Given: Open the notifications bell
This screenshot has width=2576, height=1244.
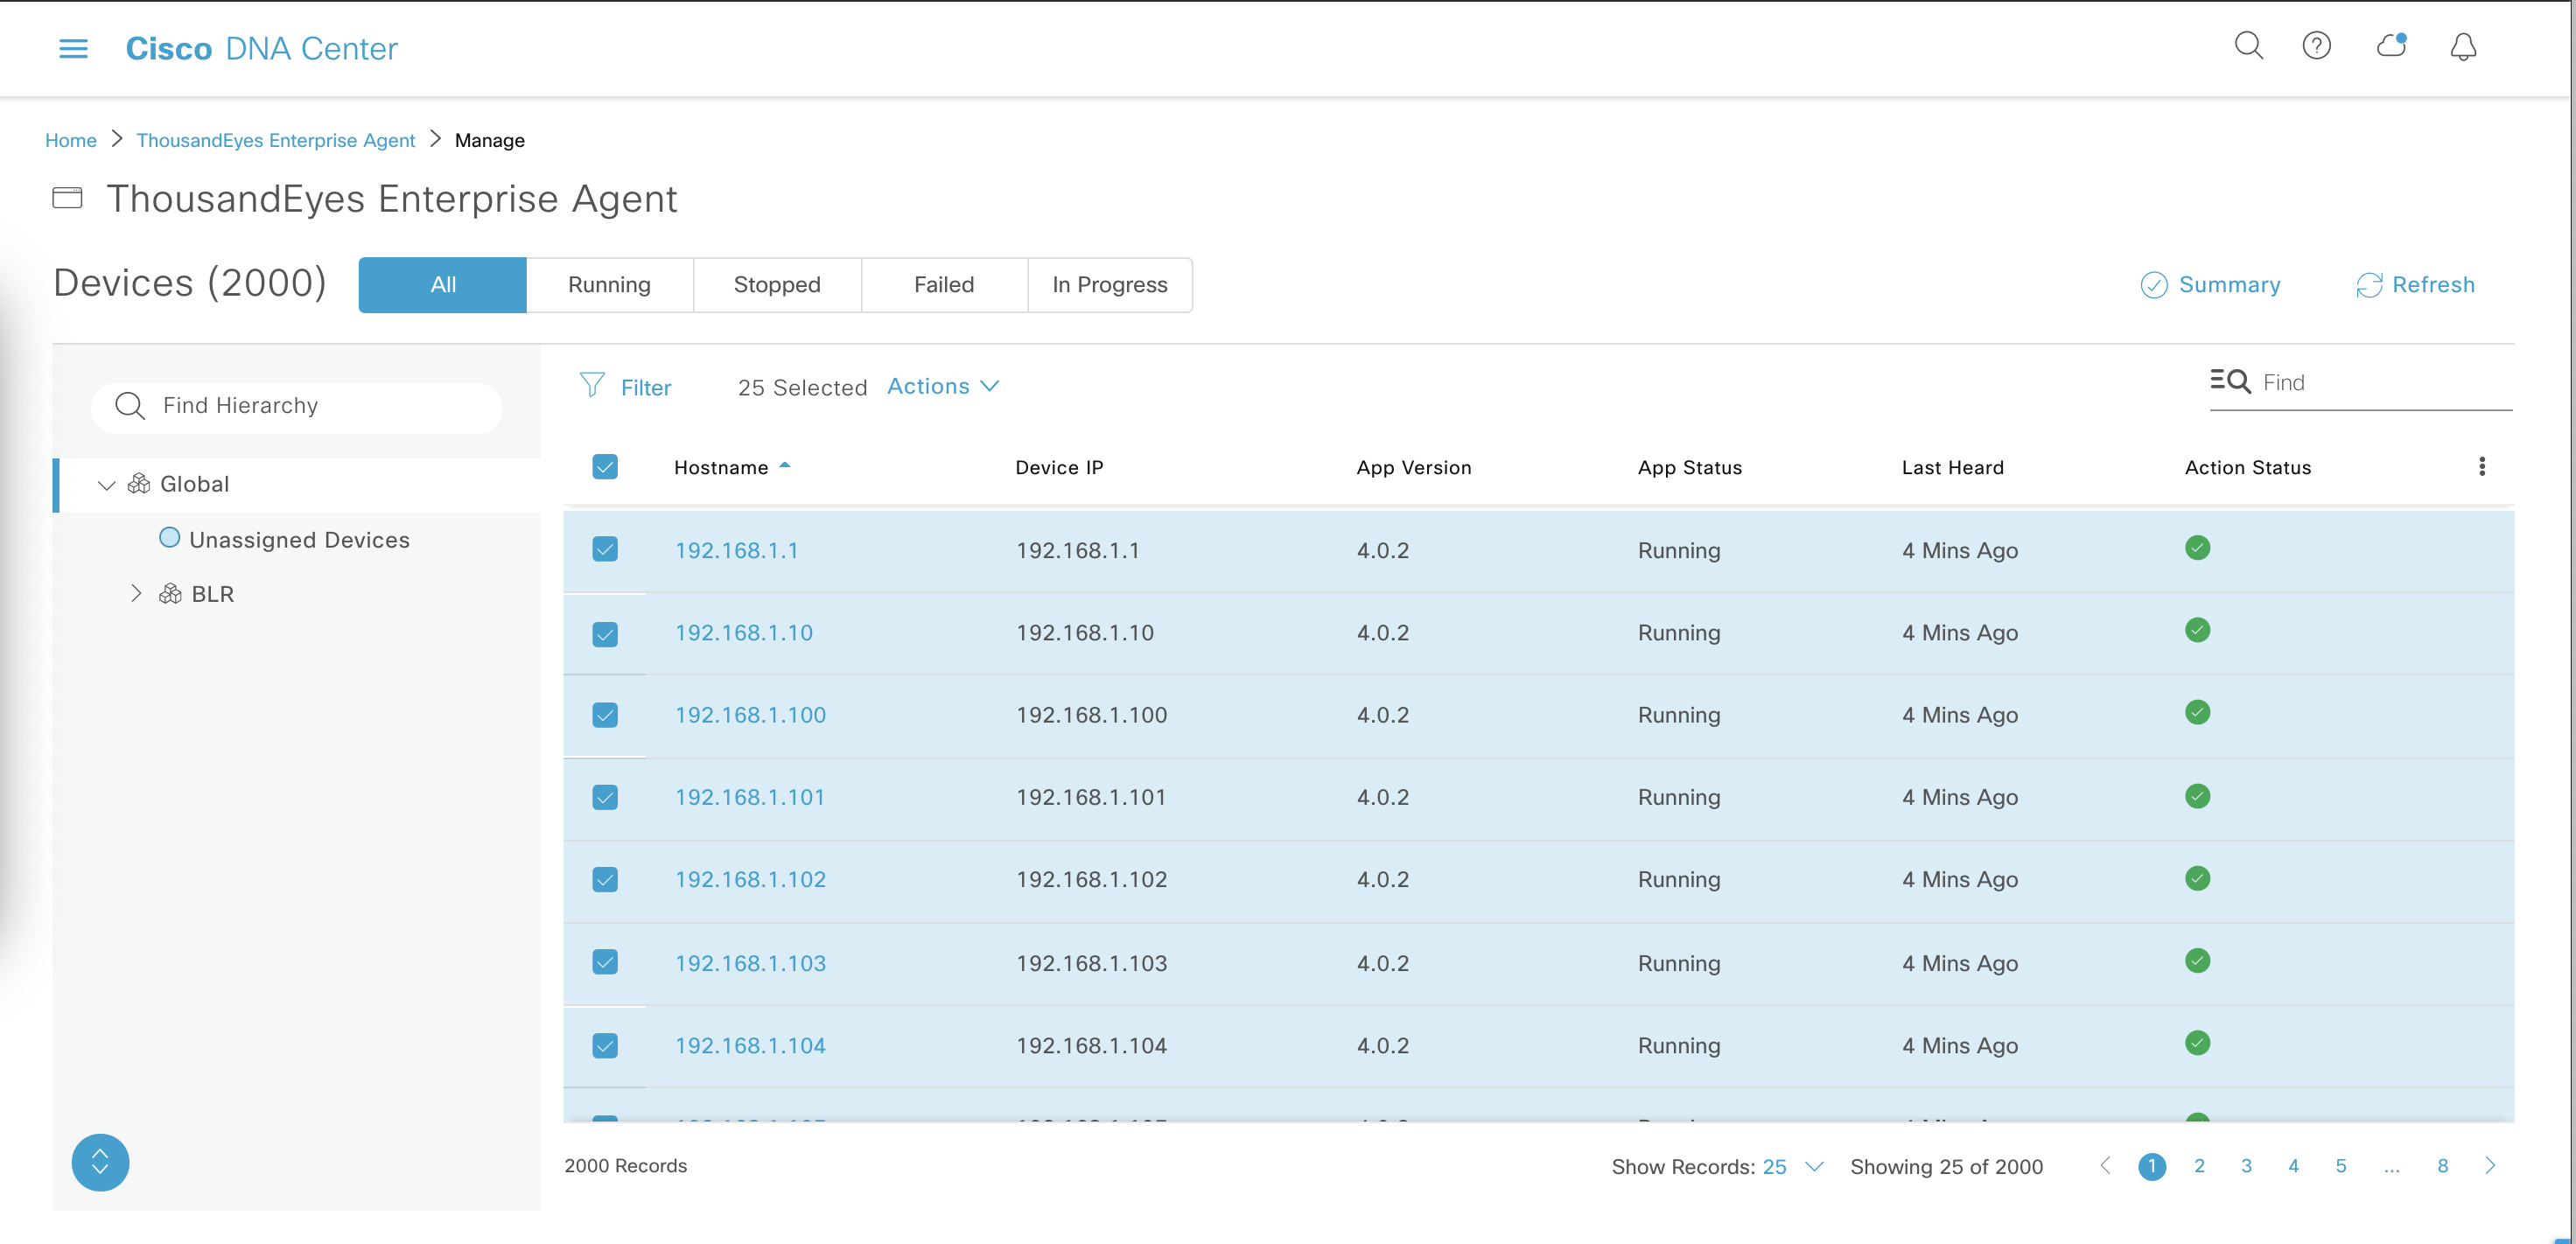Looking at the screenshot, I should [2463, 47].
